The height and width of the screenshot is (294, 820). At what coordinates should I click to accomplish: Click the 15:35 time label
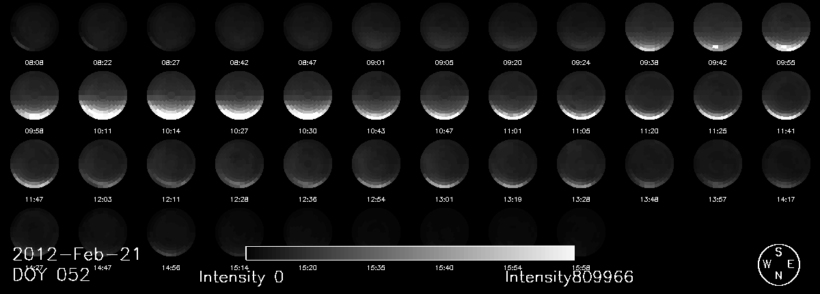376,267
